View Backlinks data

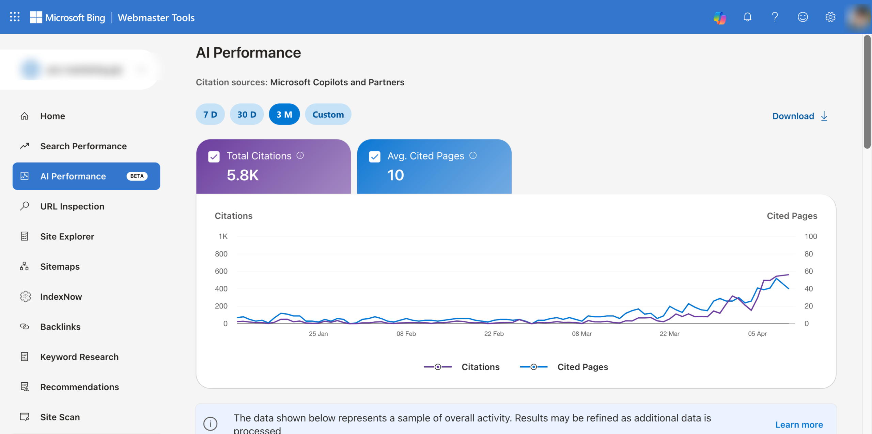click(60, 327)
